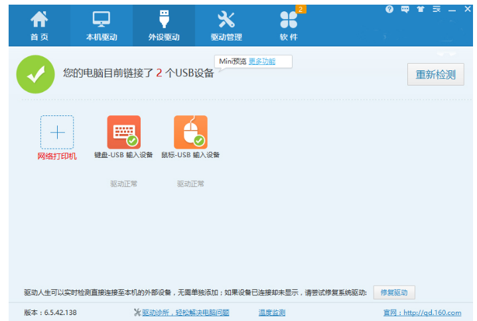Minimize the Driver Life window
477x321 pixels.
pos(452,9)
